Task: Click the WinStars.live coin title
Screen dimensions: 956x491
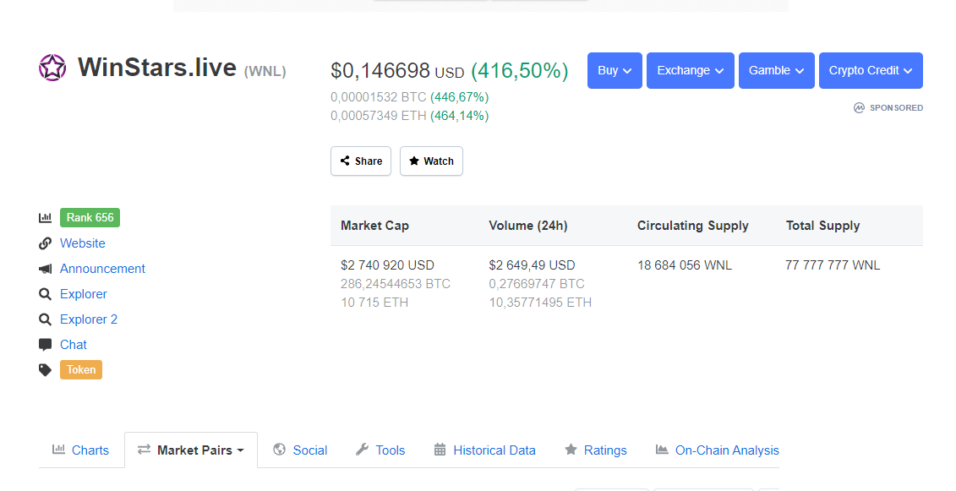Action: point(156,67)
